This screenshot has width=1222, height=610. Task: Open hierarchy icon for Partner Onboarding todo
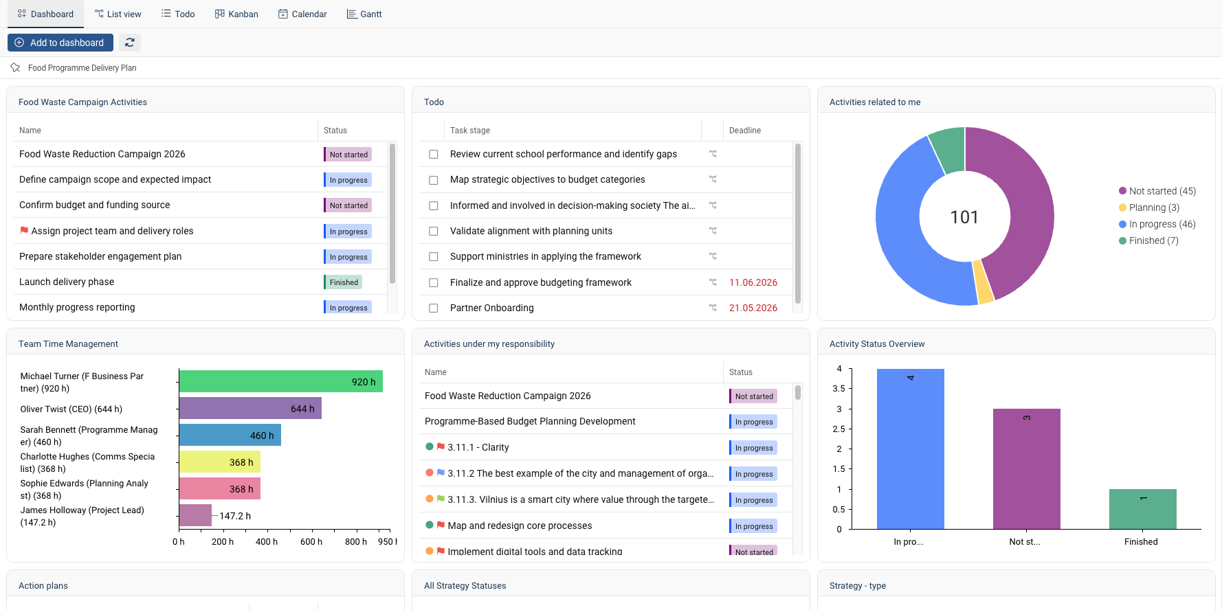pyautogui.click(x=713, y=308)
